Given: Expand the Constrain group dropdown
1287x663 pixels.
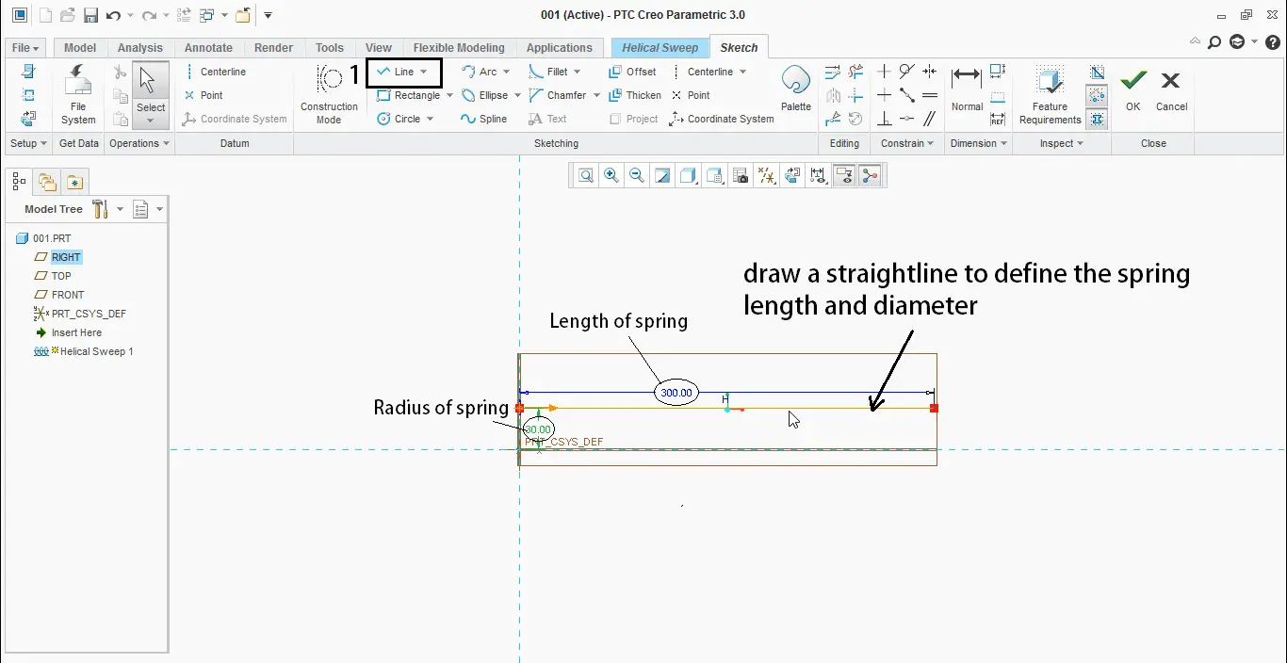Looking at the screenshot, I should tap(930, 144).
